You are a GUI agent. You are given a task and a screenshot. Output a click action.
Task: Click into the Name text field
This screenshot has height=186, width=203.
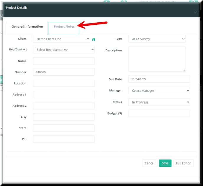[x=64, y=61]
